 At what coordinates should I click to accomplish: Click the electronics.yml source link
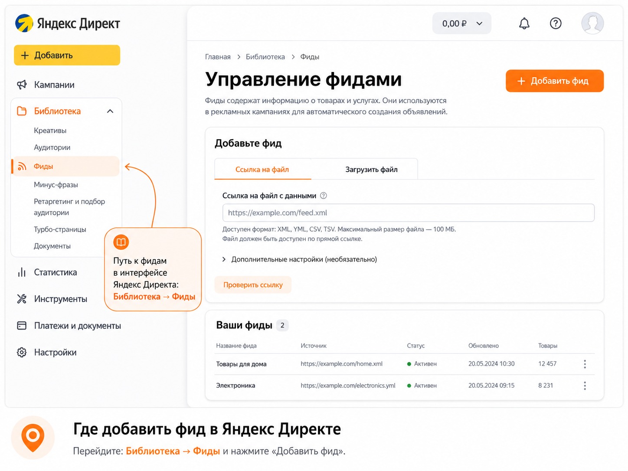coord(348,386)
